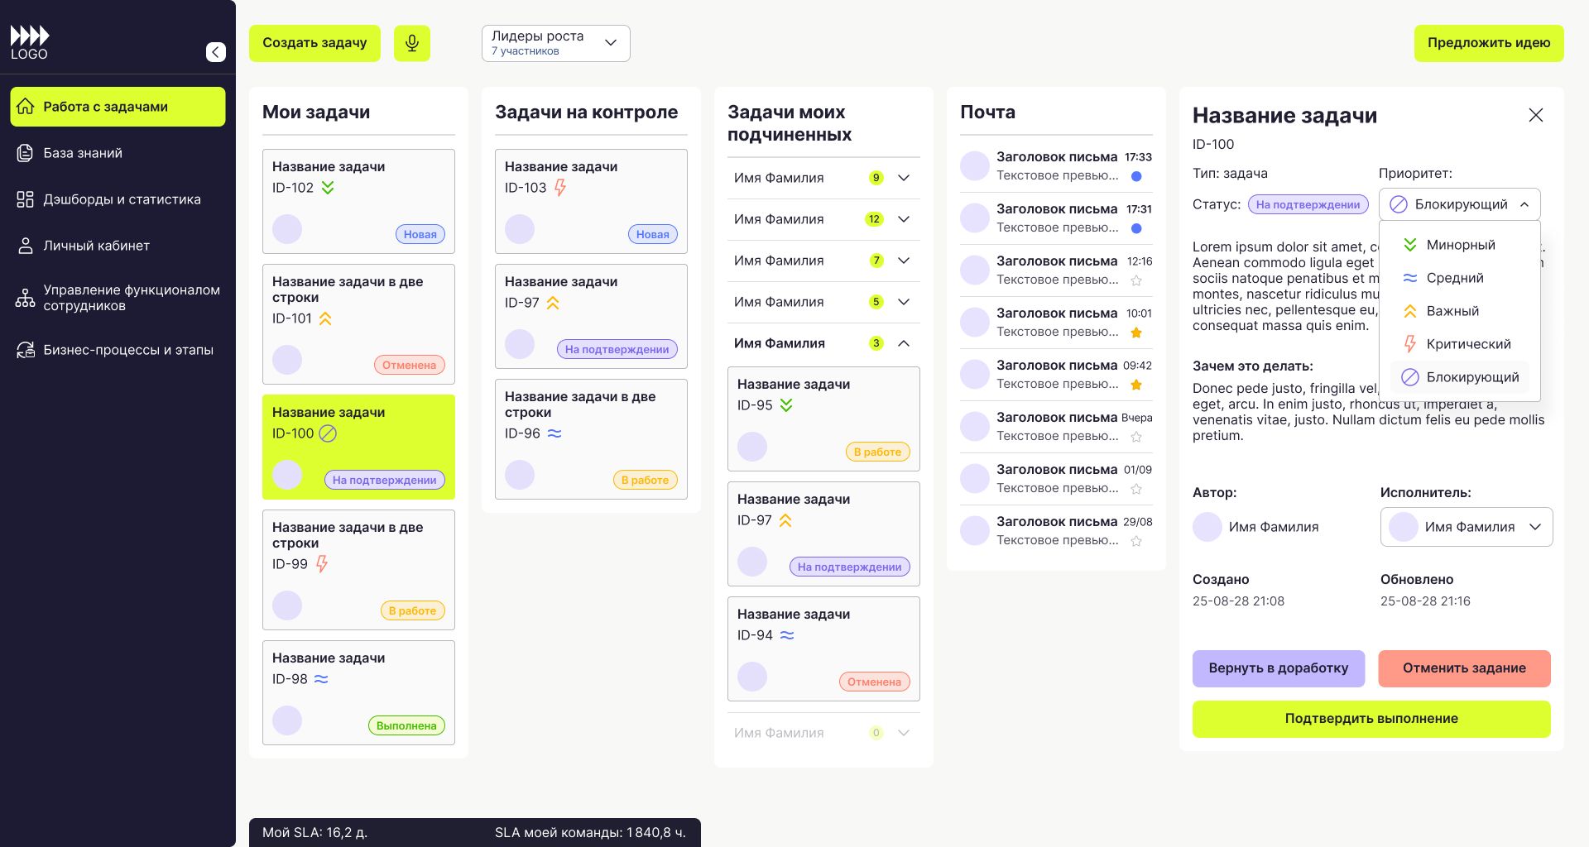This screenshot has width=1589, height=847.
Task: Click the LOGO icon in the sidebar
Action: [30, 43]
